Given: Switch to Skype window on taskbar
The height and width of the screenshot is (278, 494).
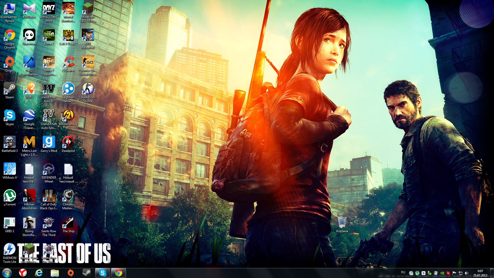Looking at the screenshot, I should coord(103,273).
